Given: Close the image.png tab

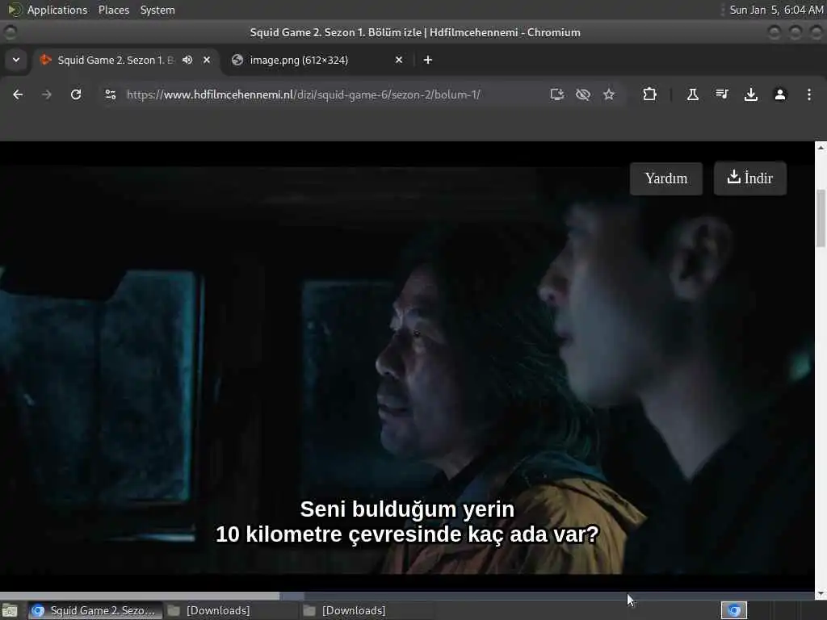Looking at the screenshot, I should coord(399,60).
